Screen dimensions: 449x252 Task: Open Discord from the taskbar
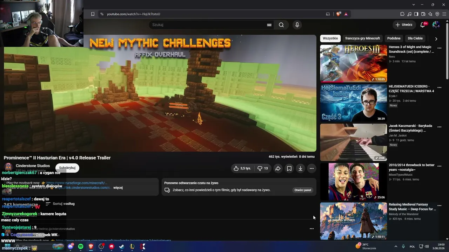pos(71,246)
